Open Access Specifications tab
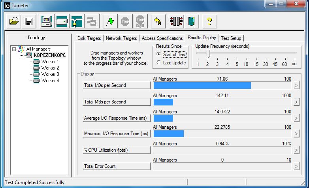The image size is (309, 188). coord(162,38)
